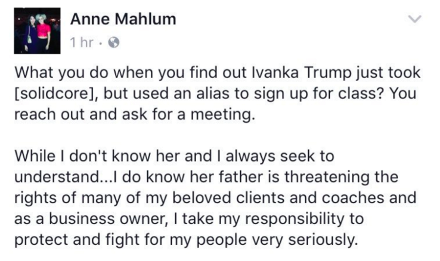Click the public globe privacy icon
This screenshot has height=261, width=440.
(x=114, y=43)
